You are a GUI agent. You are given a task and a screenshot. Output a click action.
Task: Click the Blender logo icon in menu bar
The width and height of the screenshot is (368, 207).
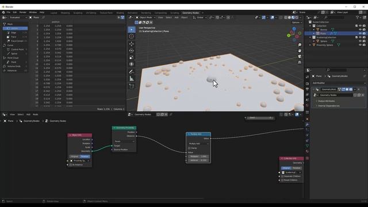coord(3,12)
